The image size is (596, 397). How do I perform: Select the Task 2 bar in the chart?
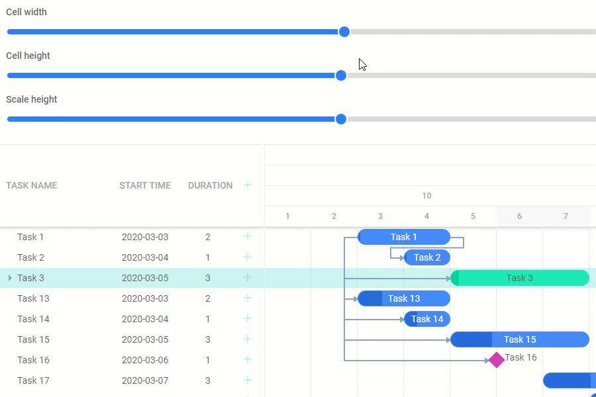[427, 257]
